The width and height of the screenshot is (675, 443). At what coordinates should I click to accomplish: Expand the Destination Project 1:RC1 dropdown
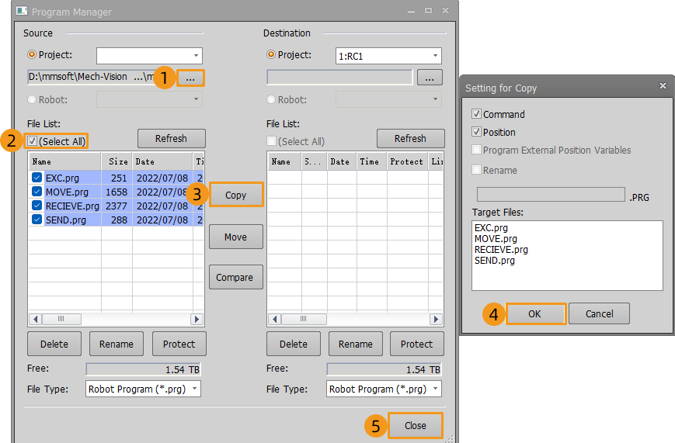click(388, 56)
